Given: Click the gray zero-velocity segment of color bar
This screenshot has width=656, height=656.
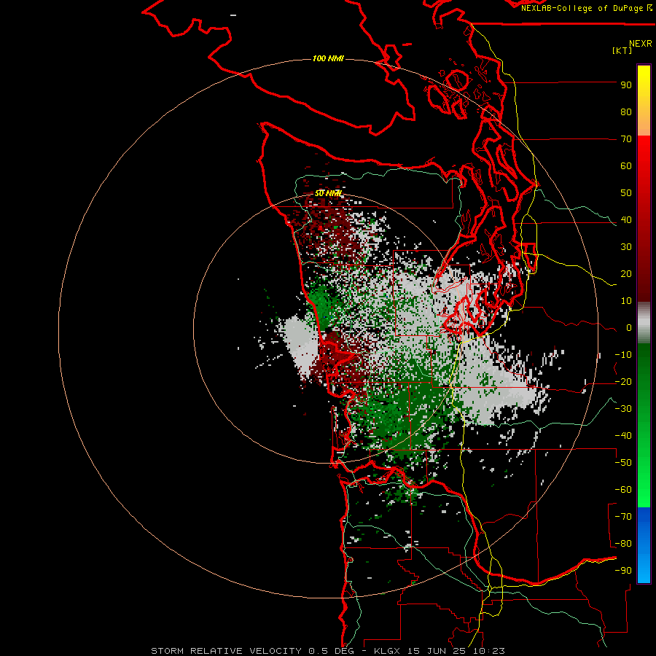Looking at the screenshot, I should coord(644,323).
